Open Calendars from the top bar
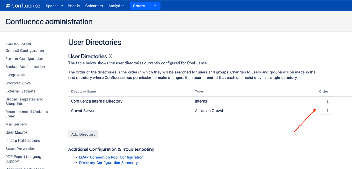The width and height of the screenshot is (352, 169). tap(94, 6)
